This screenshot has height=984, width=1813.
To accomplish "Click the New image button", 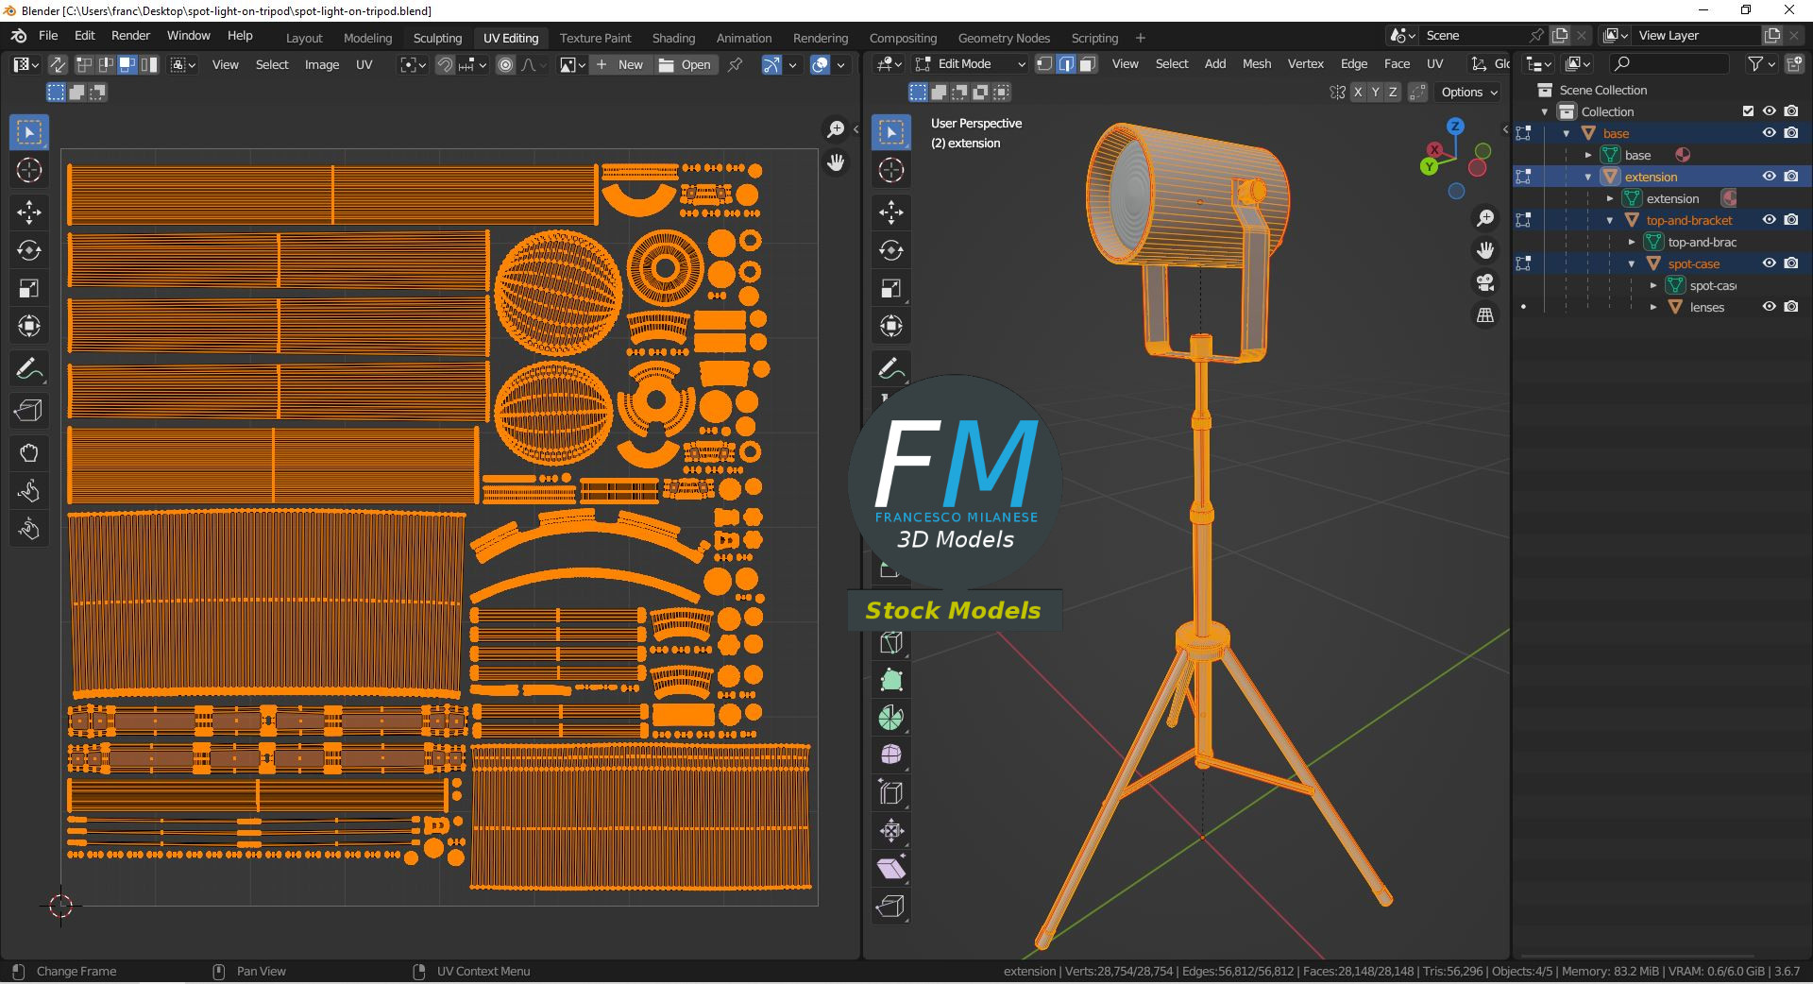I will click(x=619, y=64).
